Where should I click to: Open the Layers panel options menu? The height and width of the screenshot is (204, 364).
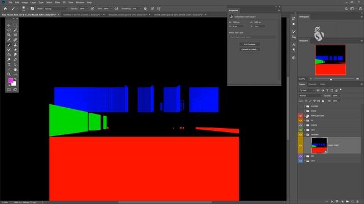click(x=362, y=84)
